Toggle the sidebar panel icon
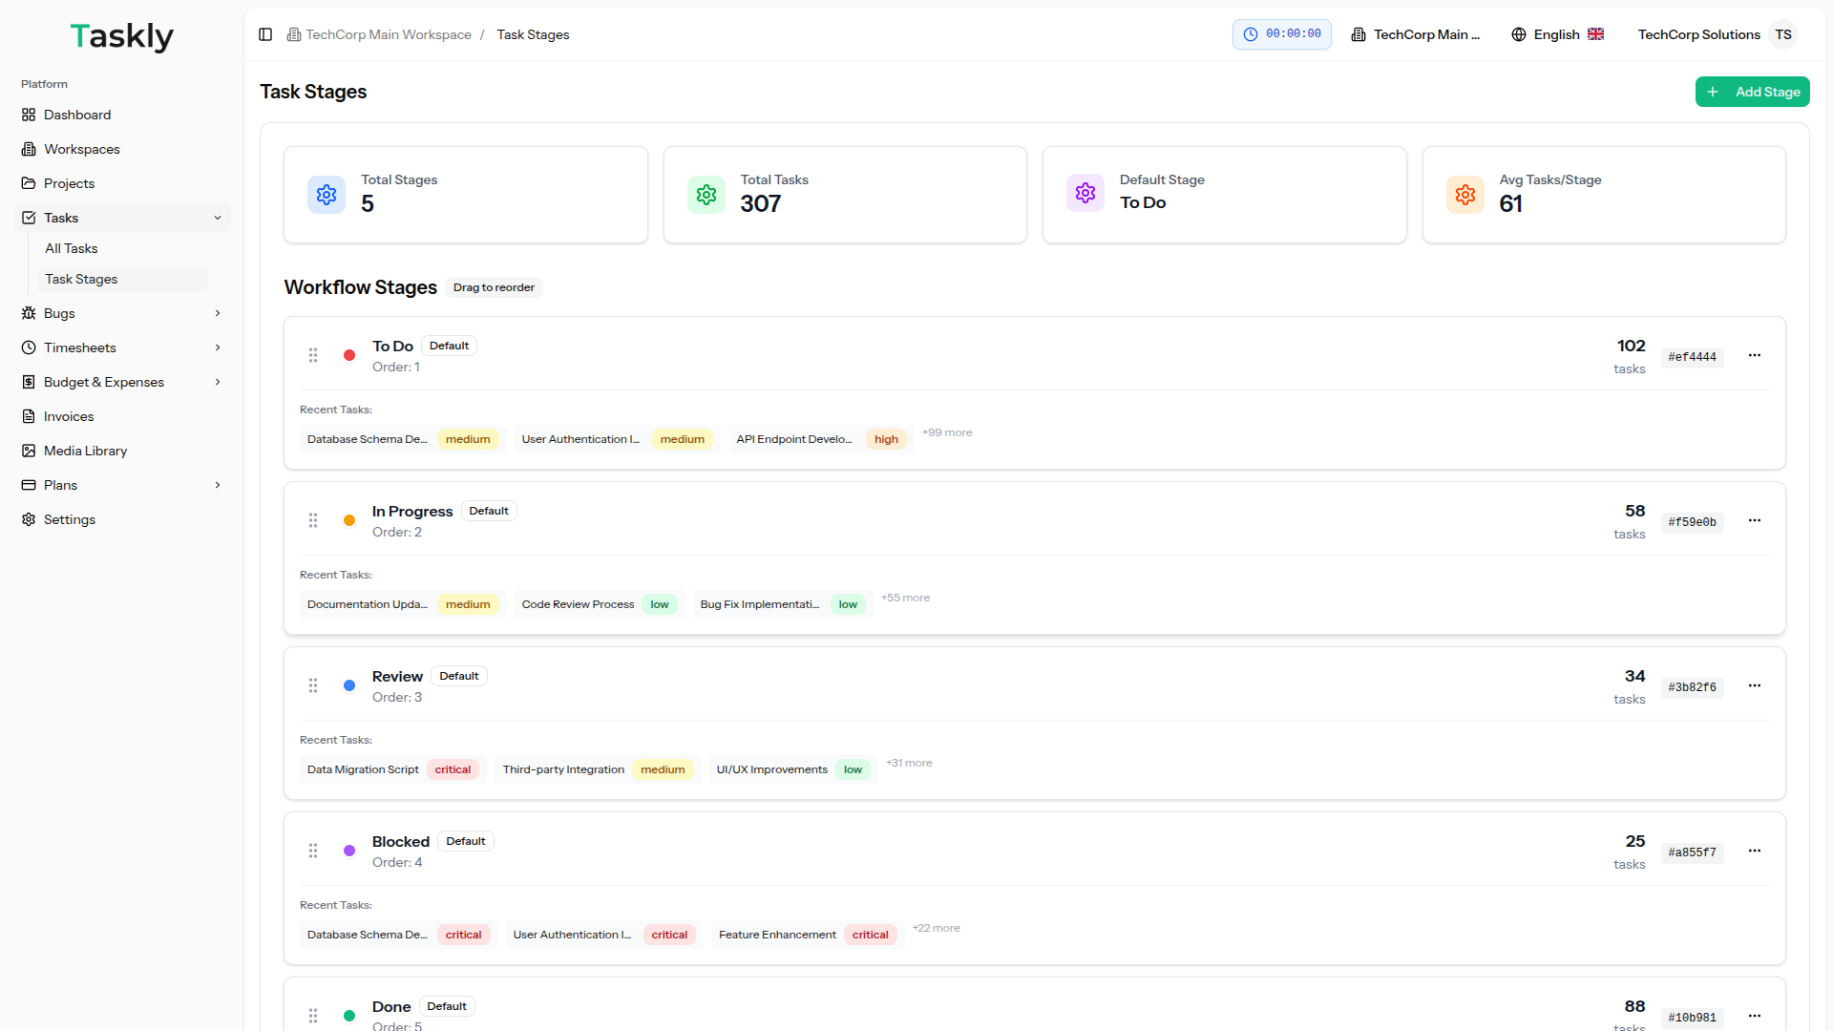Image resolution: width=1833 pixels, height=1031 pixels. (x=265, y=34)
